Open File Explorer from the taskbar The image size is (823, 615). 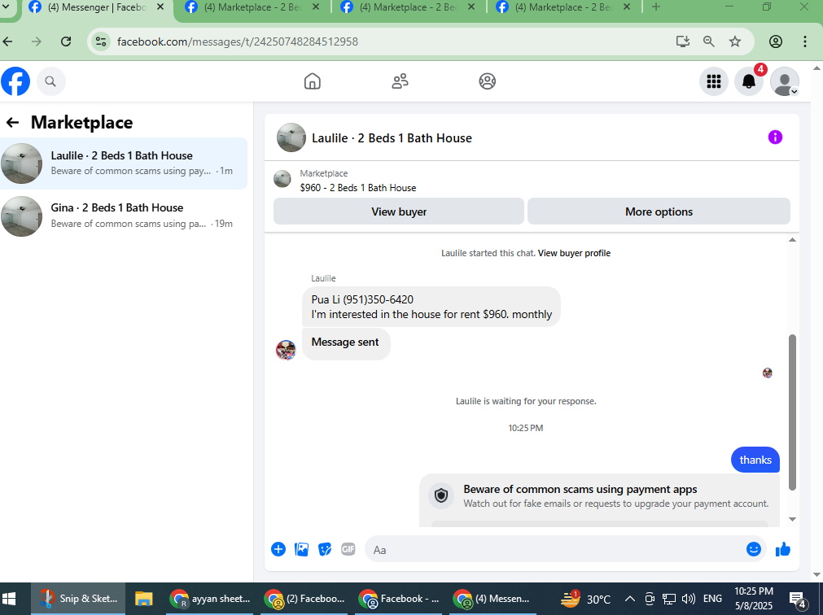[x=143, y=599]
